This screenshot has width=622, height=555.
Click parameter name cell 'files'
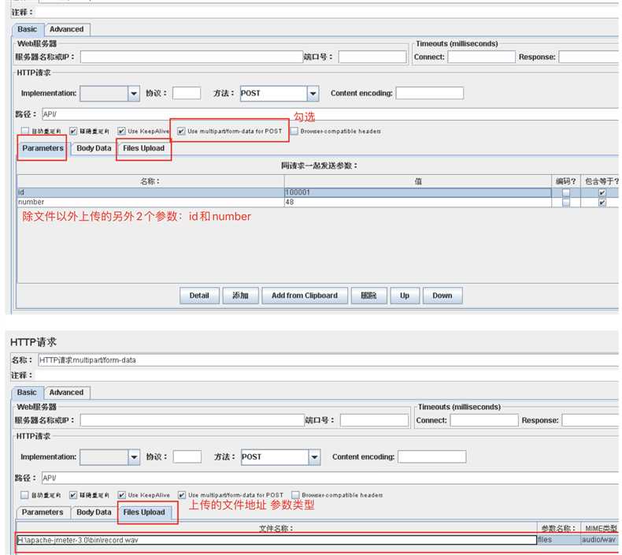pyautogui.click(x=558, y=540)
